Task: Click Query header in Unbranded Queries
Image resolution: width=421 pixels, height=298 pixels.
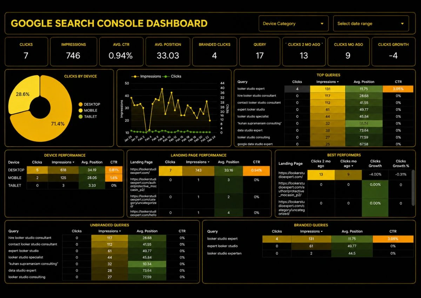Action: [13, 231]
